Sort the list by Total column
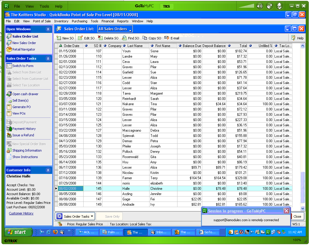309x245 pixels. (x=237, y=46)
